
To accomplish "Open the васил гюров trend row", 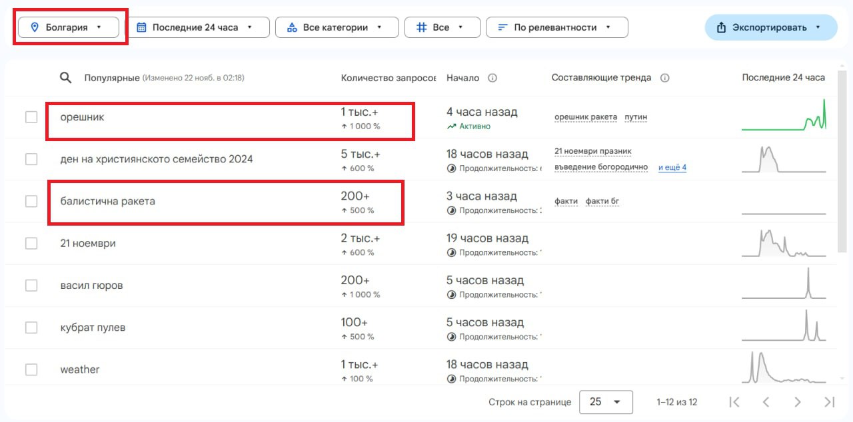I will pyautogui.click(x=91, y=286).
